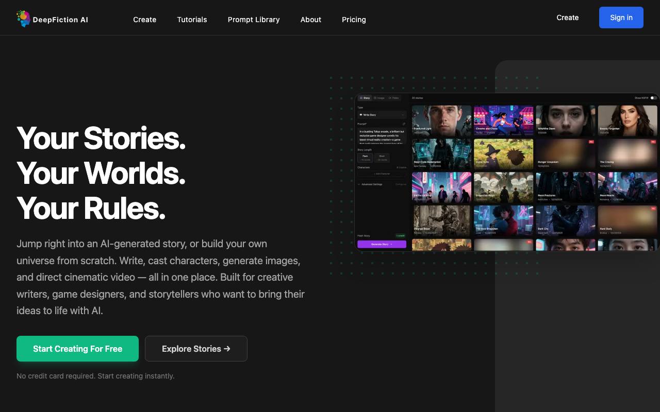Open Beauty Forgotten story thumbnail
660x412 pixels.
[627, 121]
